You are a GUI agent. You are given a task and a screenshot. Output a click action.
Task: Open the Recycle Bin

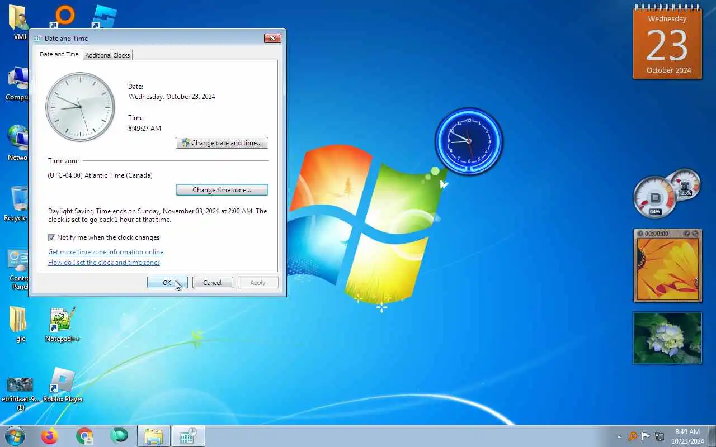click(x=17, y=203)
